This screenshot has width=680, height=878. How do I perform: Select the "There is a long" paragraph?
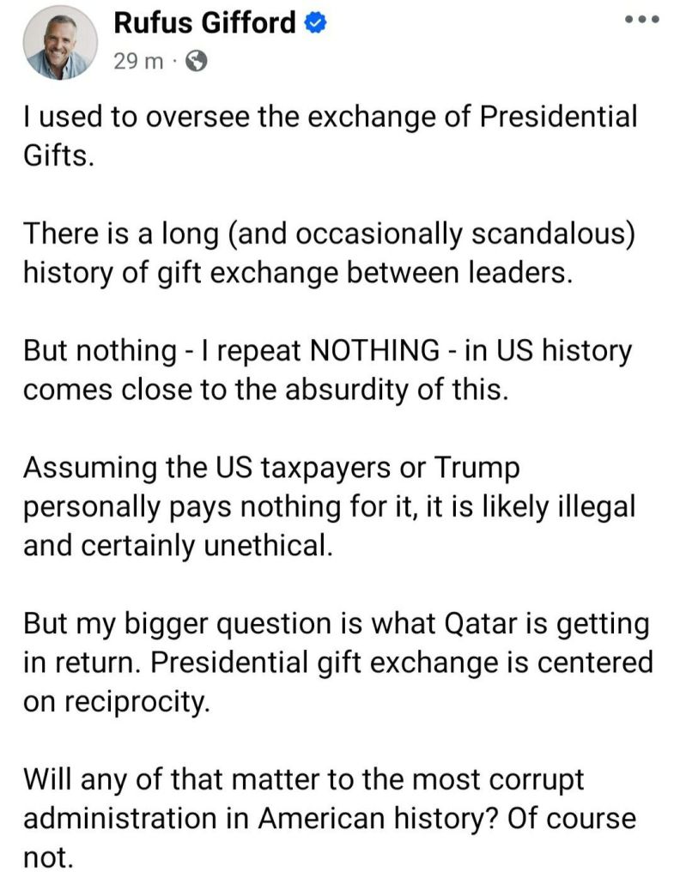331,251
